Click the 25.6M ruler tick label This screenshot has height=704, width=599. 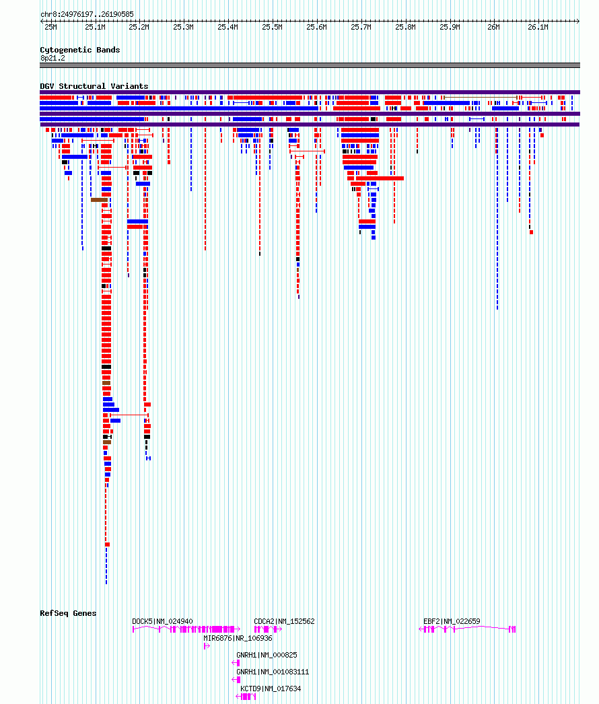click(316, 27)
